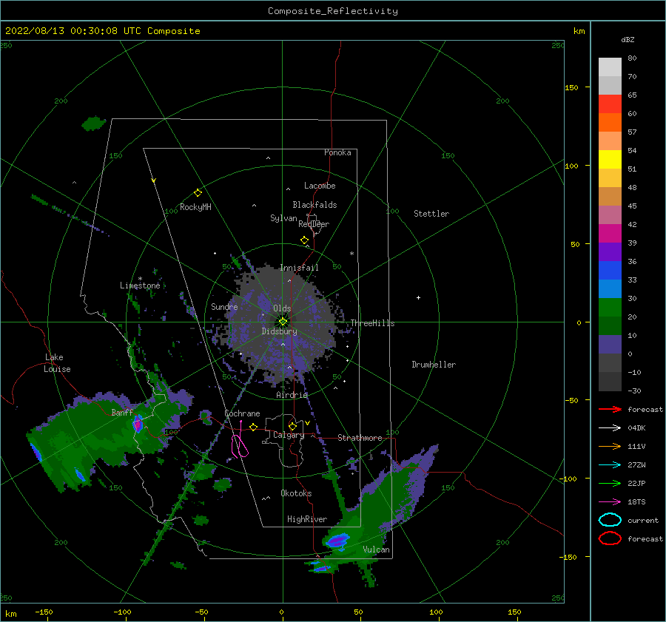This screenshot has height=622, width=666.
Task: Click the Composite_Reflectivity title text
Action: (333, 10)
